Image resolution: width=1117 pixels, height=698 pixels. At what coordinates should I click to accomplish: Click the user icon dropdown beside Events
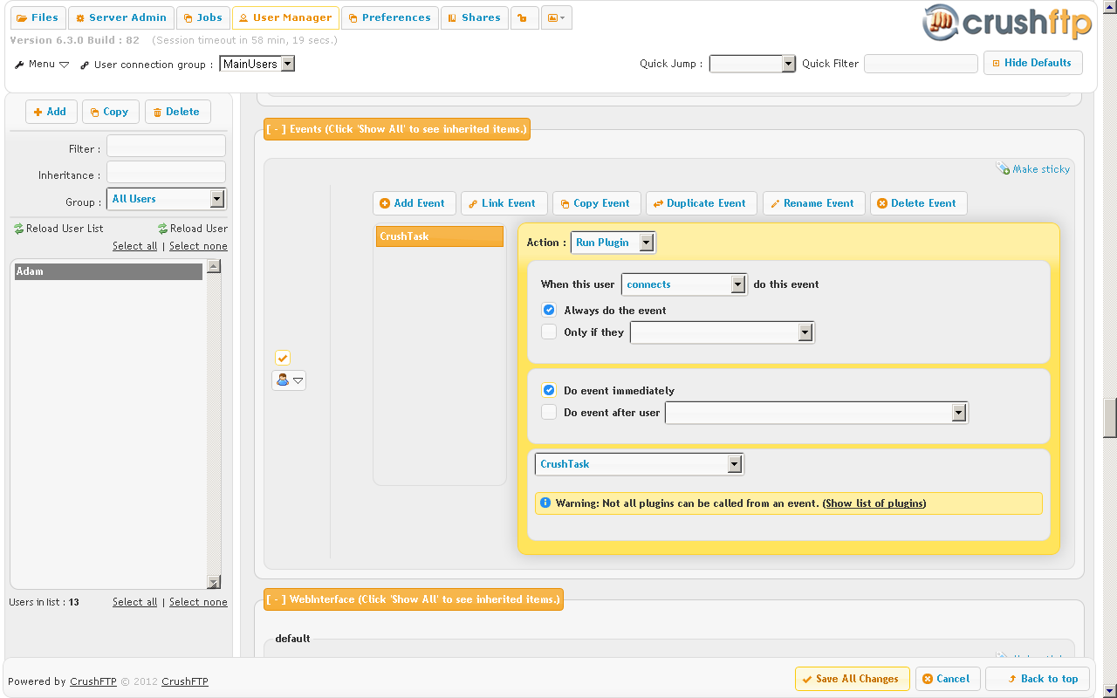coord(289,380)
